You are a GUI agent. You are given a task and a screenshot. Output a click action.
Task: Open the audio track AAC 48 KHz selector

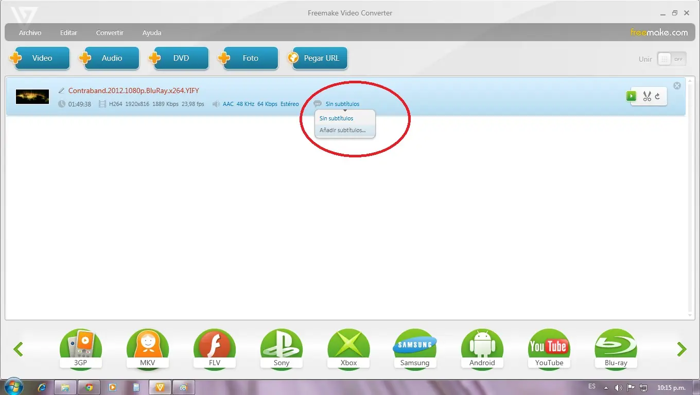(260, 104)
